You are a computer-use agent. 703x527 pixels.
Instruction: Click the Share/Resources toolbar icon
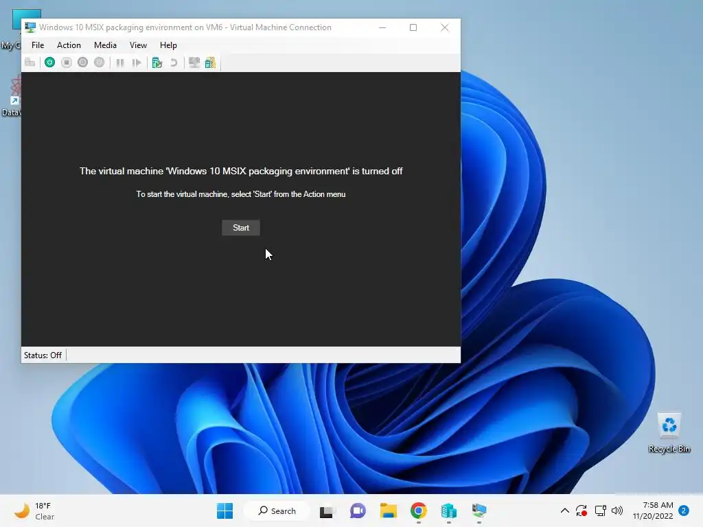[x=210, y=62]
